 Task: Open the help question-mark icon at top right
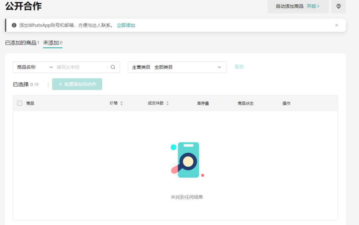pyautogui.click(x=338, y=7)
